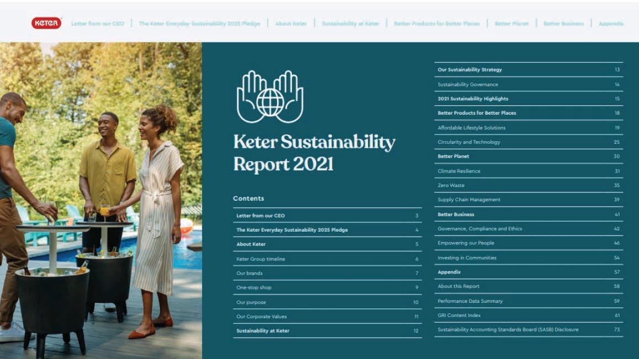This screenshot has width=639, height=359.
Task: Jump to 'Appendix' contents entry
Action: (529, 272)
